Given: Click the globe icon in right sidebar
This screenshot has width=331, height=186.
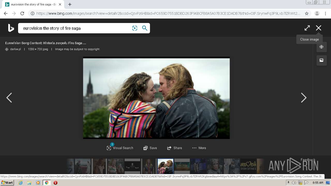Looking at the screenshot, I should pyautogui.click(x=321, y=47).
